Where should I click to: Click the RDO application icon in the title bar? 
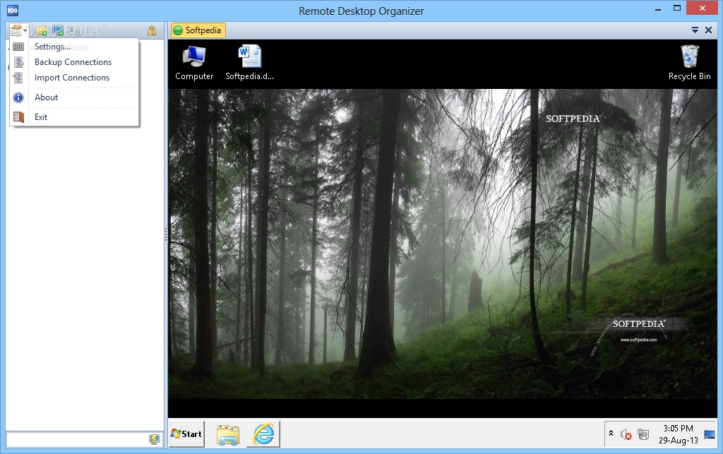(13, 10)
